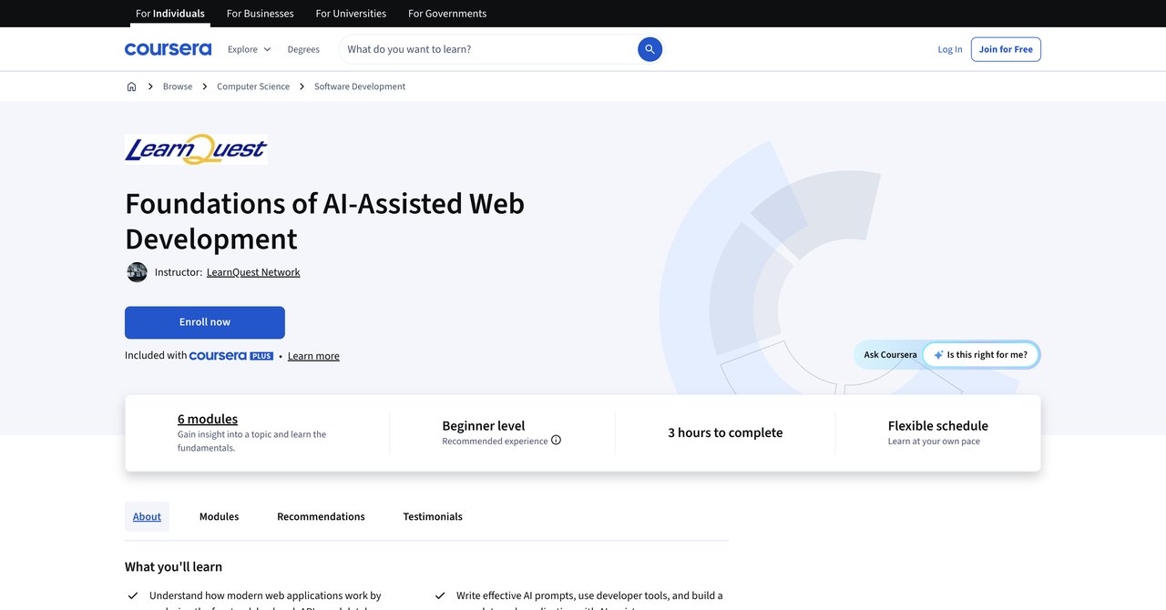Image resolution: width=1166 pixels, height=610 pixels.
Task: Click the 'Recommended experience' text
Action: 495,441
